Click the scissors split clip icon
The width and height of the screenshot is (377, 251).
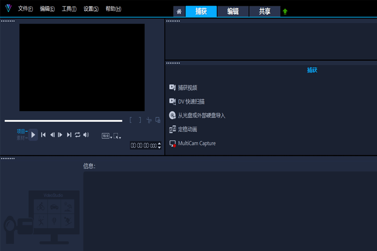149,120
